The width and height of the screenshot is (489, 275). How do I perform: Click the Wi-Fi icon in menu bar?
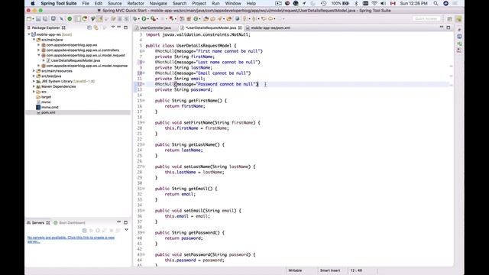point(374,3)
